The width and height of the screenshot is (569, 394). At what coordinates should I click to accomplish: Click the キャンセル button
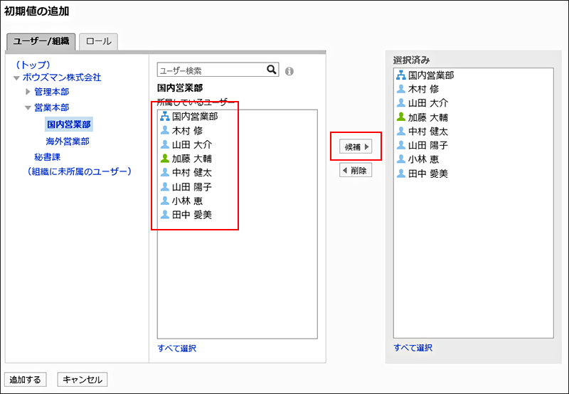click(x=83, y=380)
